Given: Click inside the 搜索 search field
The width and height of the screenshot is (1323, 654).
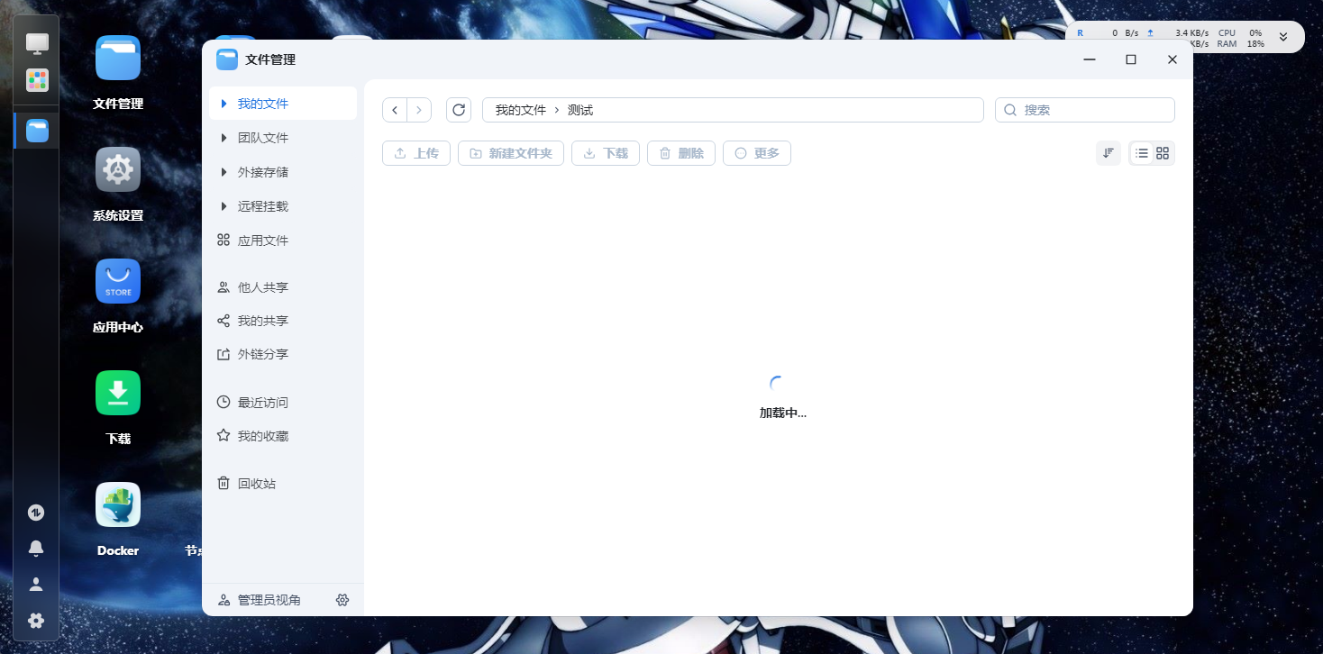Looking at the screenshot, I should click(1084, 109).
